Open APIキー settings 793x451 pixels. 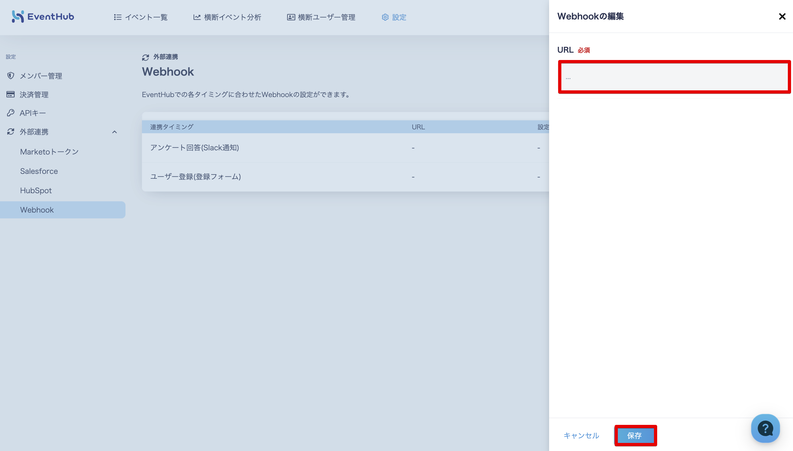pyautogui.click(x=33, y=113)
